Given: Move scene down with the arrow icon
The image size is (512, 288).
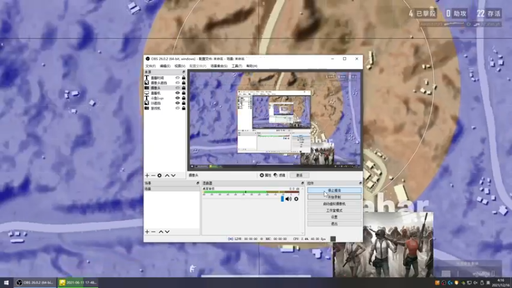Looking at the screenshot, I should coord(167,232).
